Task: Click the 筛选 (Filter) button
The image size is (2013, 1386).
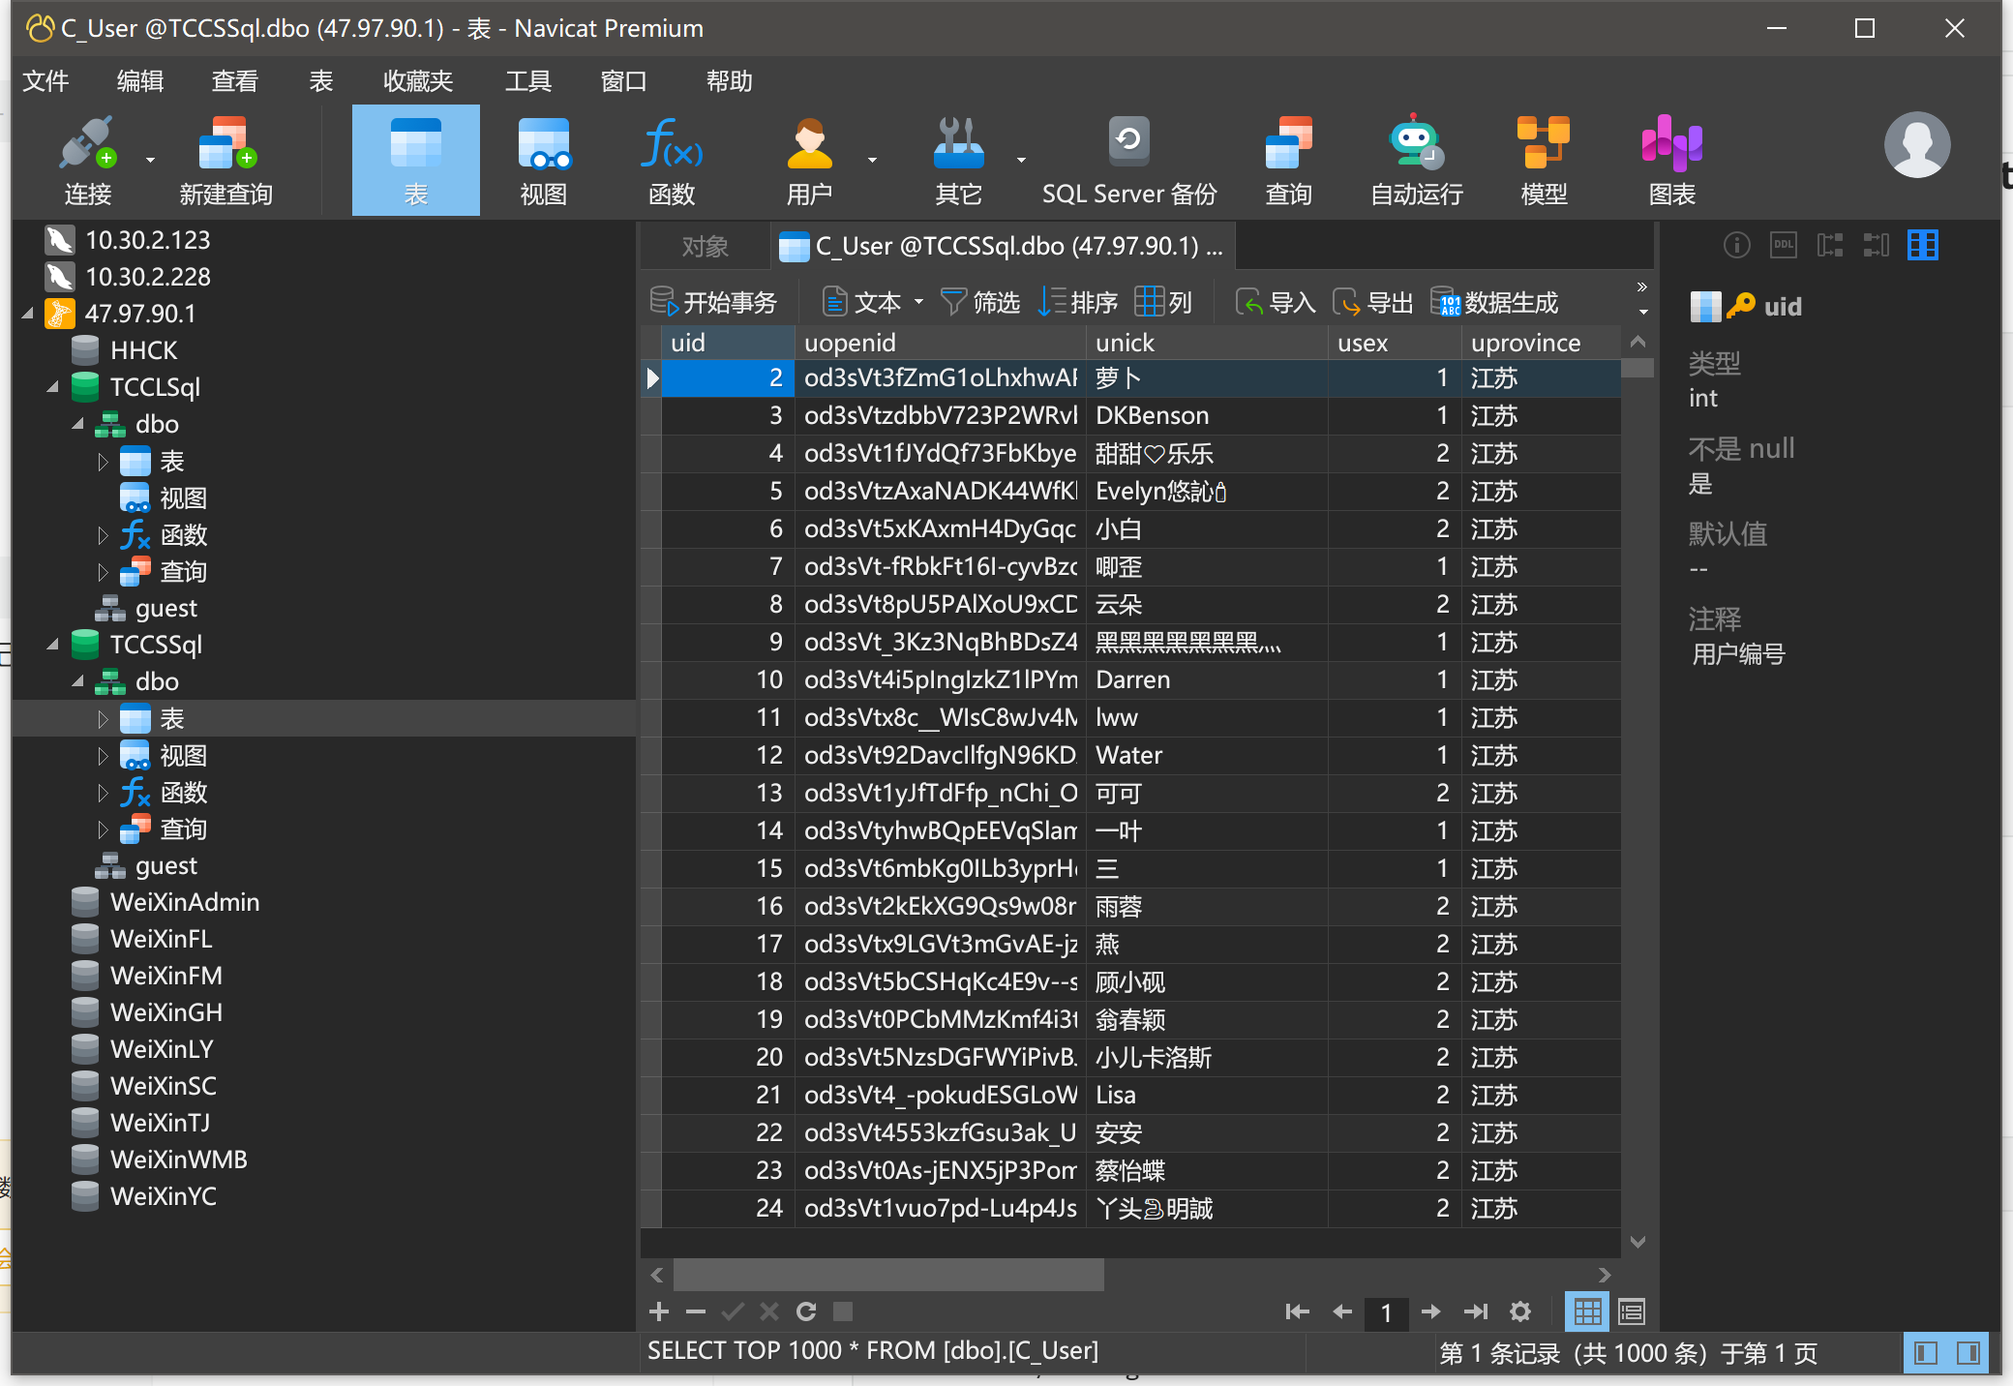Action: pos(980,302)
